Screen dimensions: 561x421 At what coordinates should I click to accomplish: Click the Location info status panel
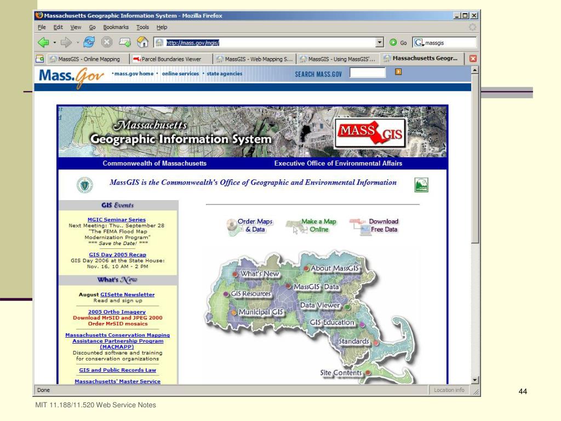[449, 390]
